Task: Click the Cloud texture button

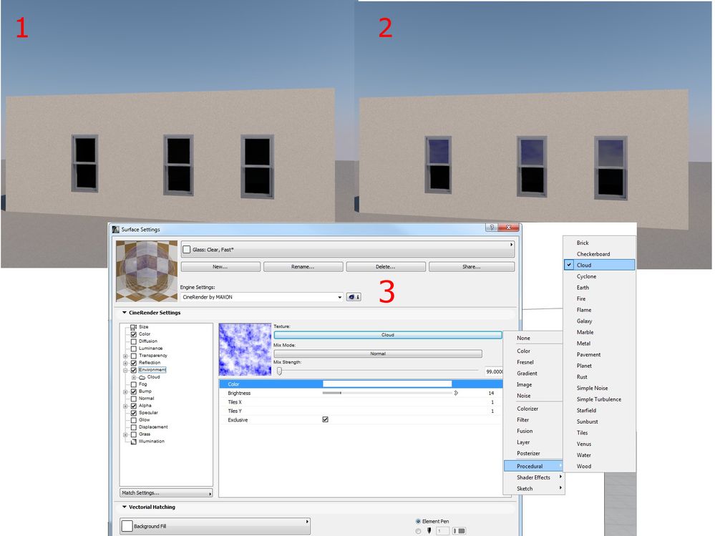Action: pos(388,335)
